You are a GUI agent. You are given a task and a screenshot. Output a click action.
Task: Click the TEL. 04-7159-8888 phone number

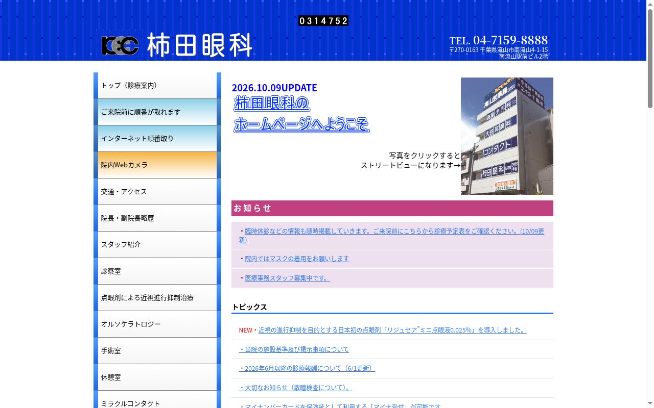[499, 40]
